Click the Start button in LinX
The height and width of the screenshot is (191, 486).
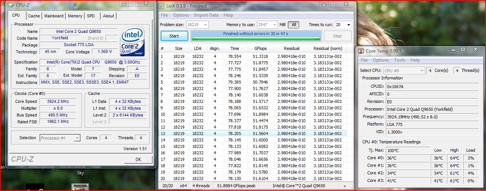tap(174, 36)
